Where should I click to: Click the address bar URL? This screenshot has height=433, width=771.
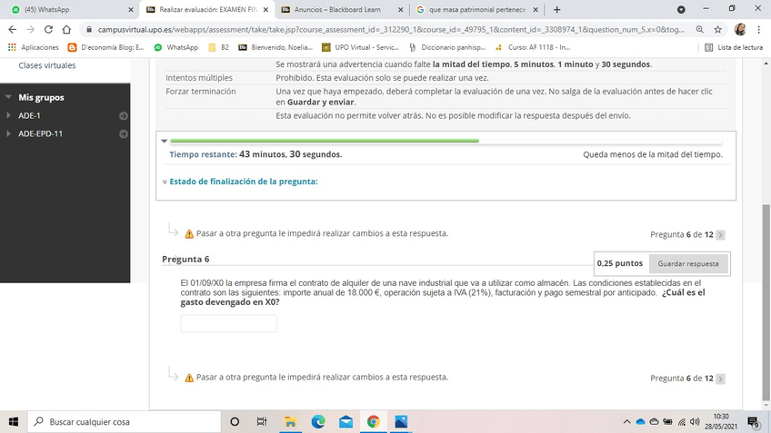[391, 29]
